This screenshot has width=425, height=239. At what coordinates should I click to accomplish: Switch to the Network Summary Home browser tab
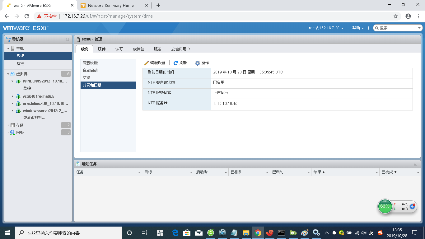coord(111,5)
